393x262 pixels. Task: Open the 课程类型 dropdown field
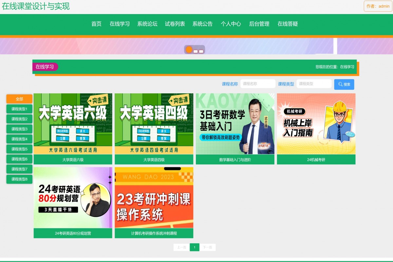click(x=313, y=84)
